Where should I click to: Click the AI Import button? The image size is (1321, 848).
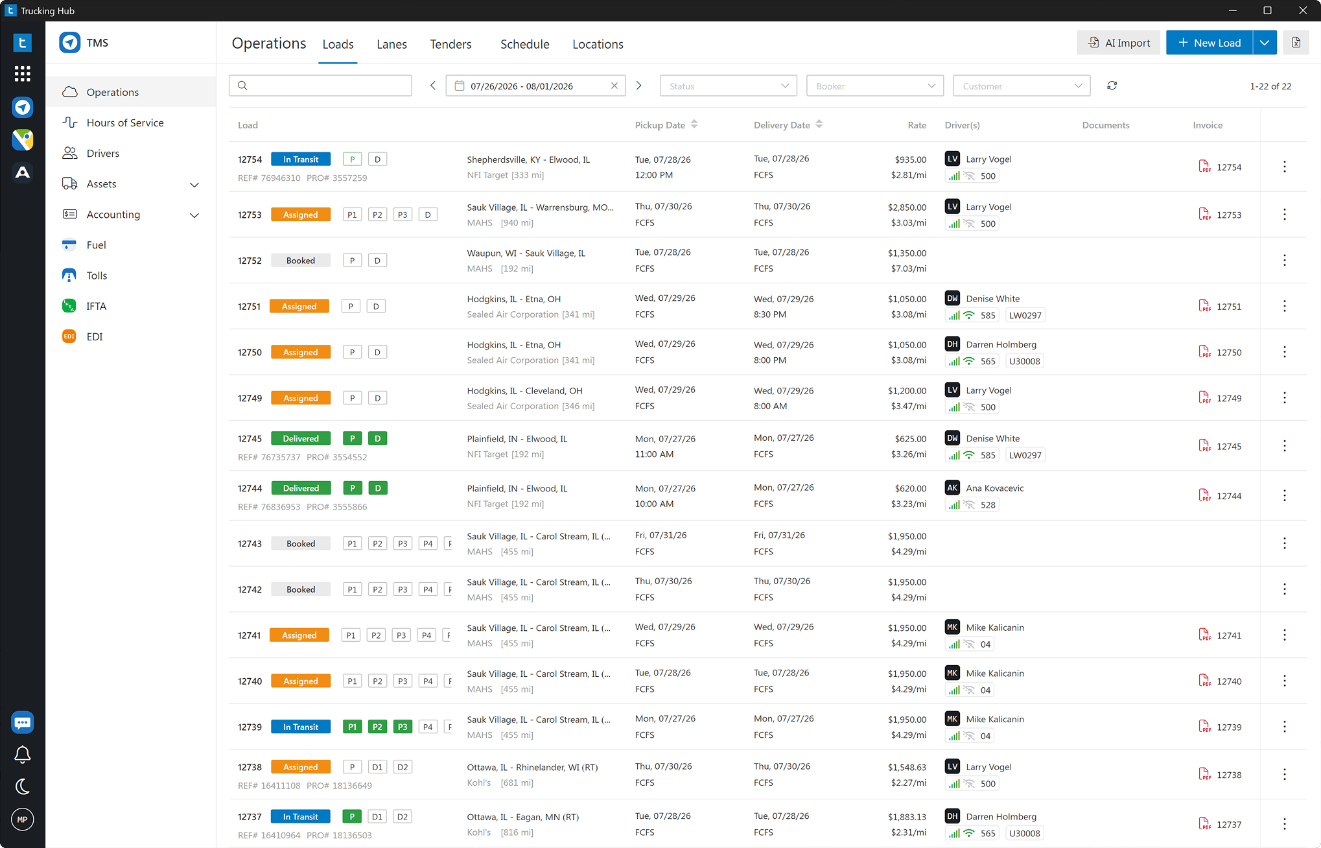(1118, 43)
